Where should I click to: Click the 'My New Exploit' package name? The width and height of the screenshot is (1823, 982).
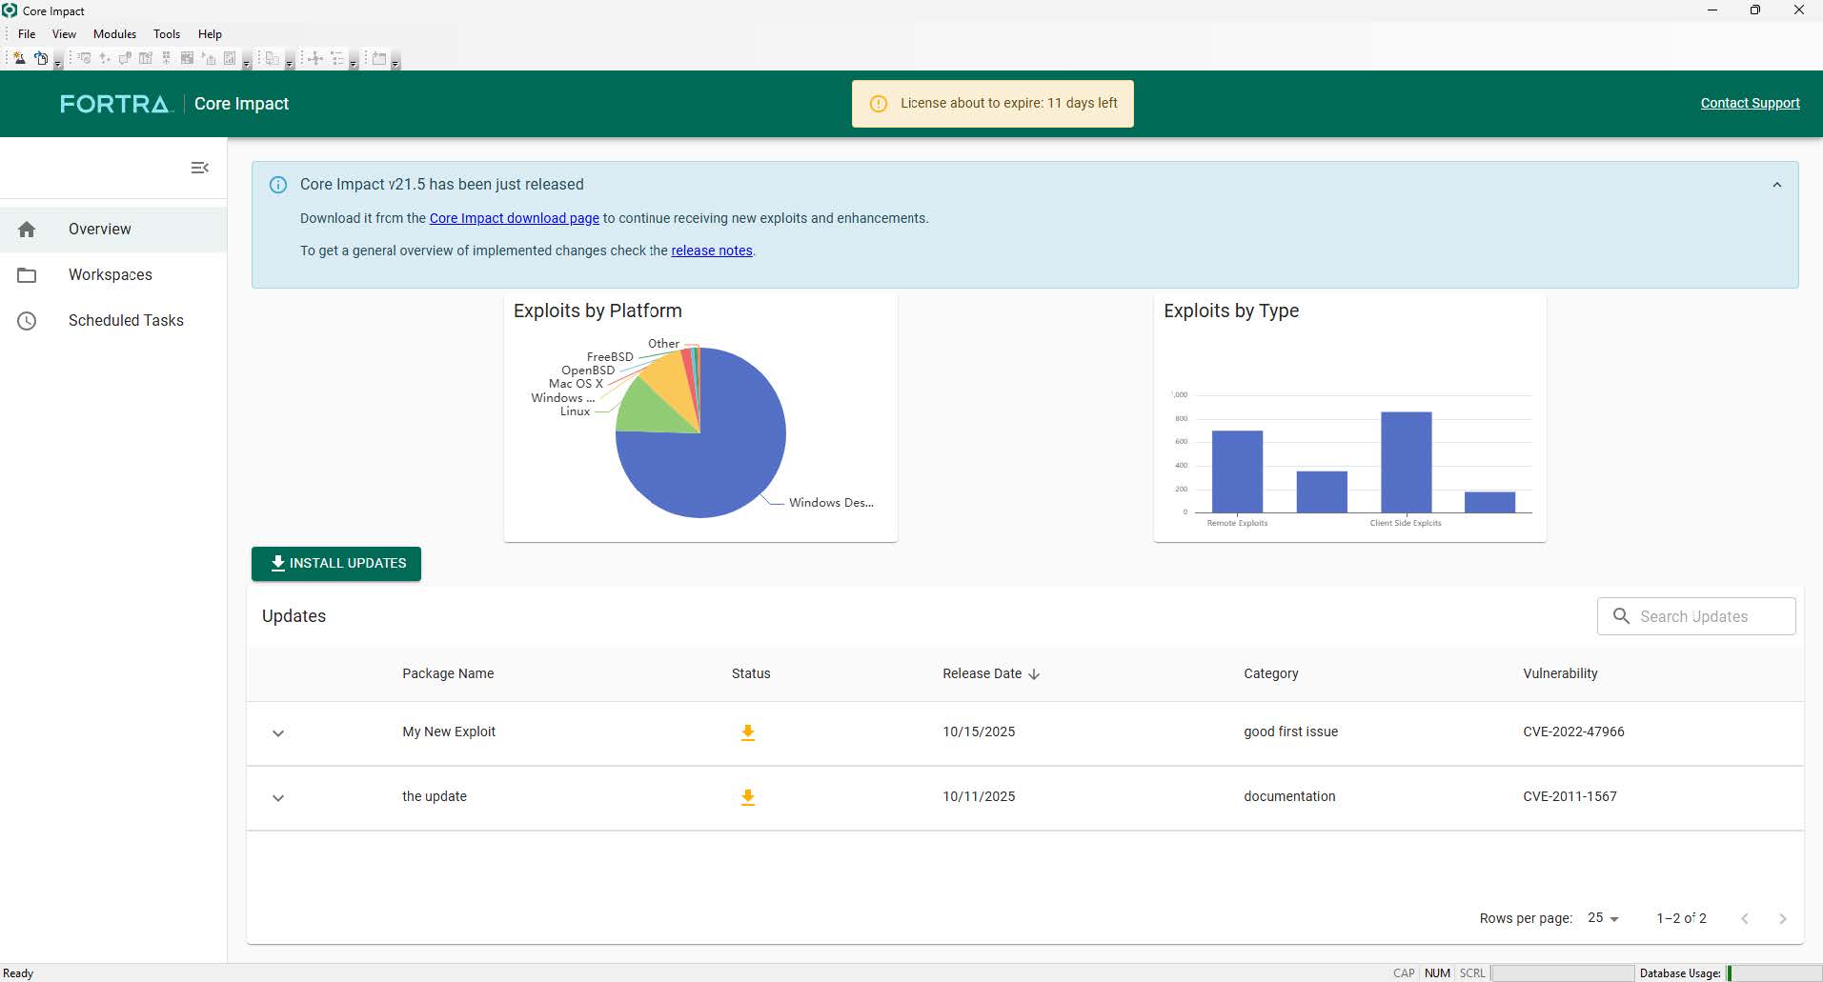click(449, 732)
